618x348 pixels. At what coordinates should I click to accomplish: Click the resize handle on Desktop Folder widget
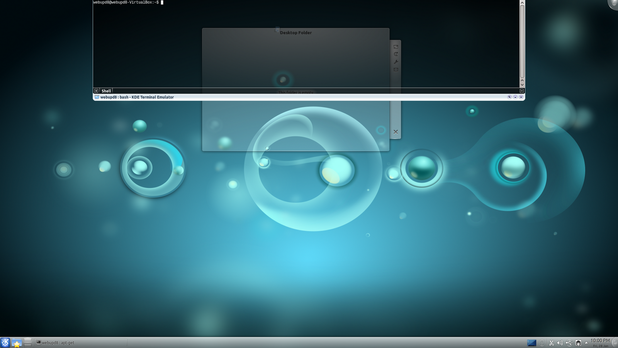pos(396,47)
